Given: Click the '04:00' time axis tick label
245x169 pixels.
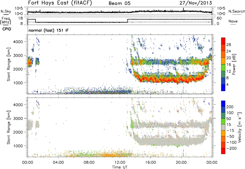Looking at the screenshot, I should 58,163.
